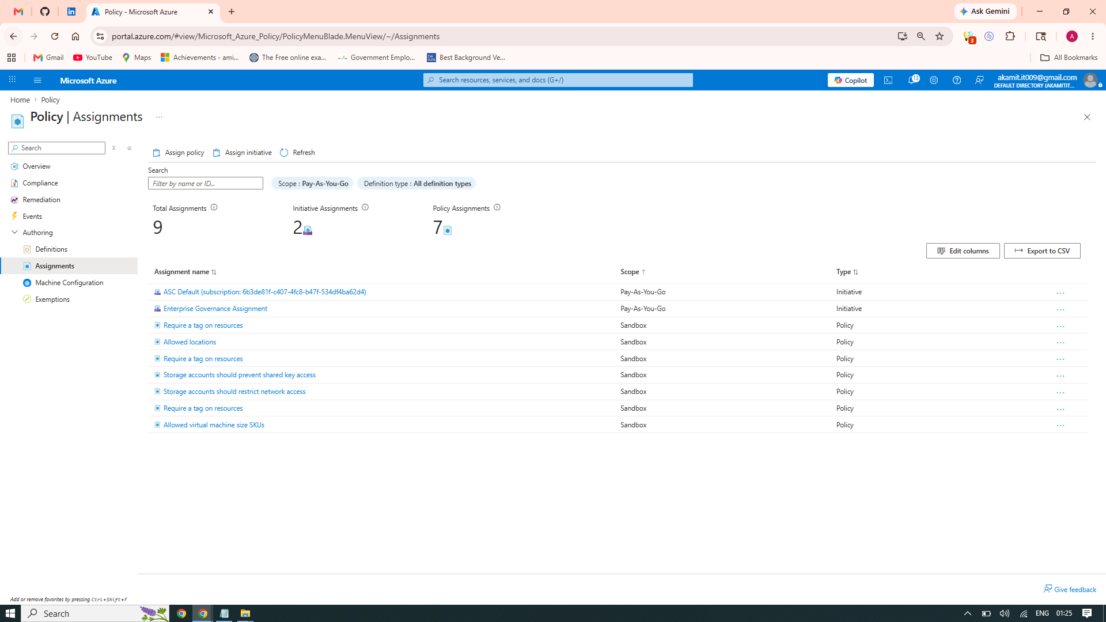Open ASC Default assignment link
The height and width of the screenshot is (622, 1106).
tap(264, 292)
